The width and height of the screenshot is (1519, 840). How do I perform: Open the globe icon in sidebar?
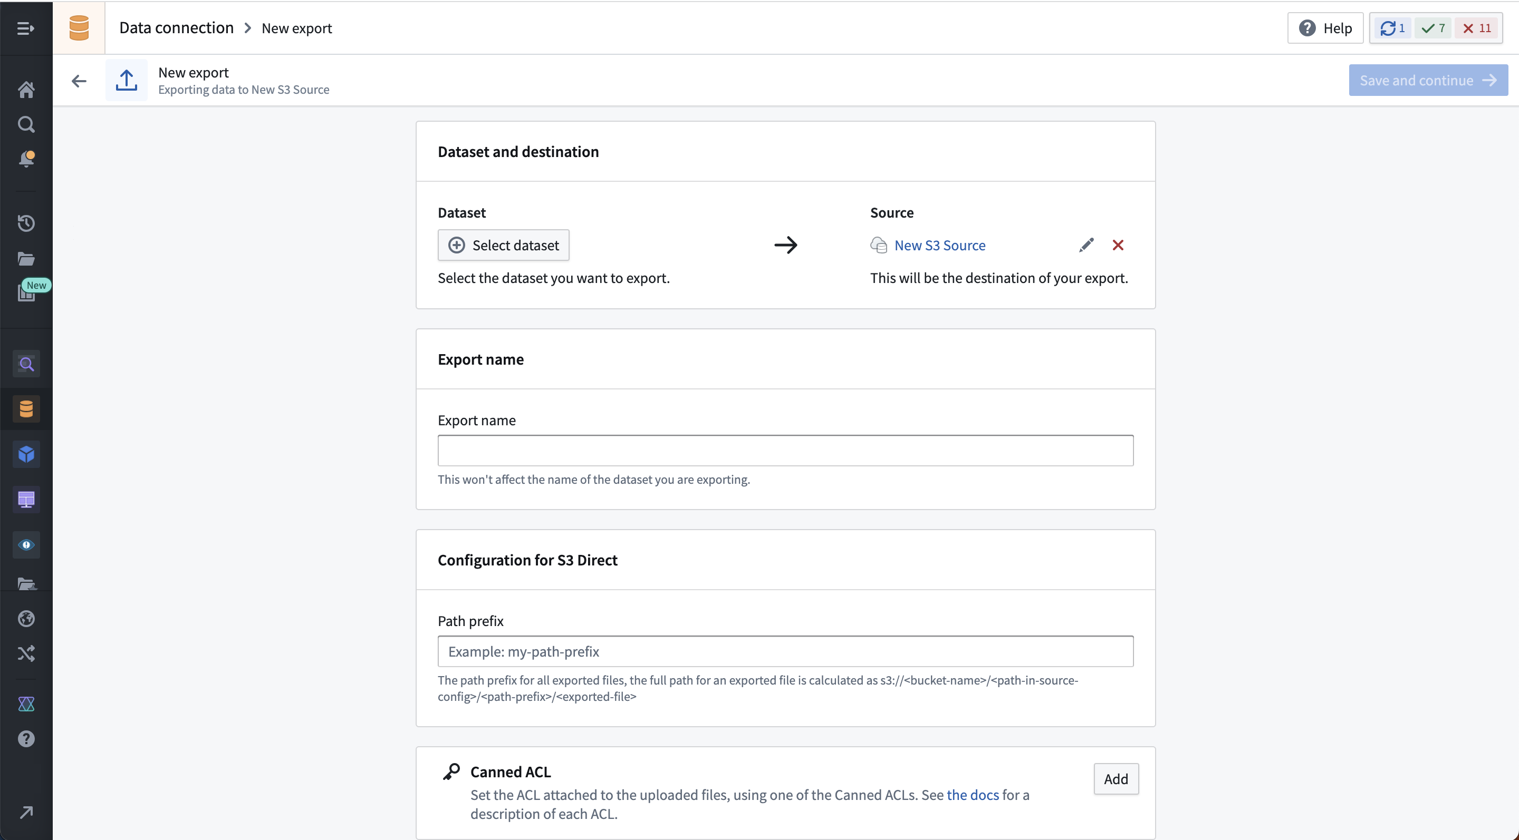(x=26, y=619)
